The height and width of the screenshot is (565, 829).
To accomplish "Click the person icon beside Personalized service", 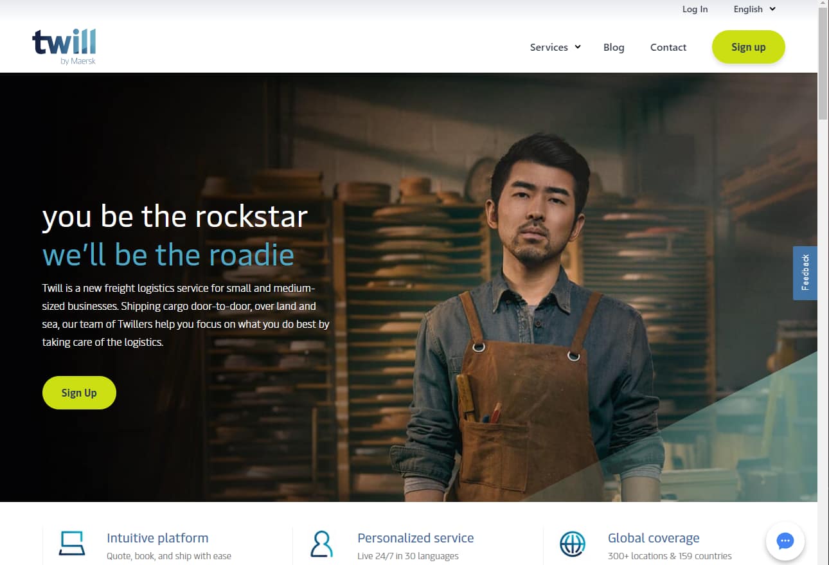I will pos(321,543).
